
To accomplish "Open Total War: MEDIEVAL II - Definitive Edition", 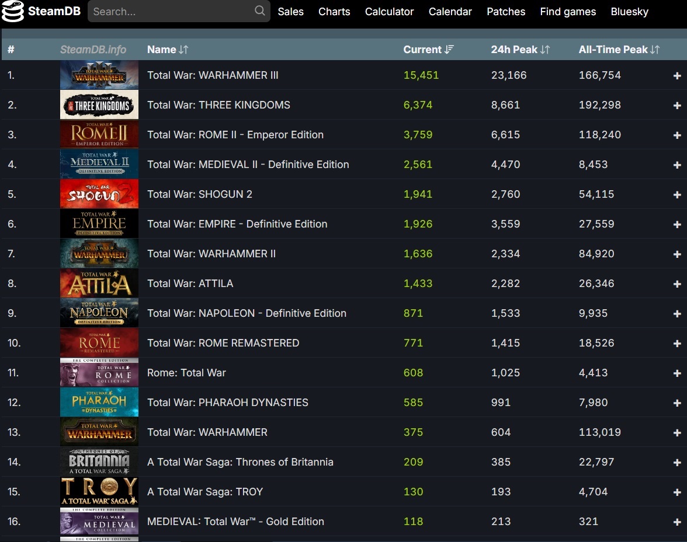I will point(248,165).
